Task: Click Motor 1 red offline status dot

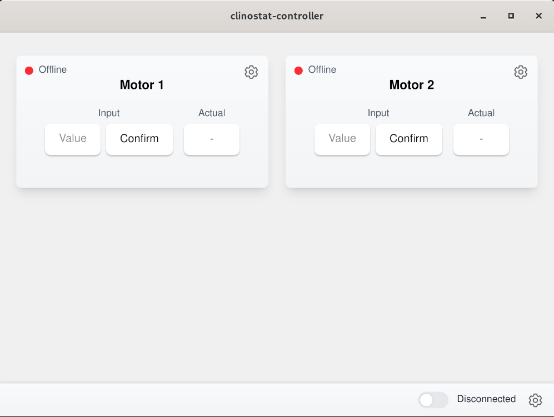Action: [x=29, y=71]
